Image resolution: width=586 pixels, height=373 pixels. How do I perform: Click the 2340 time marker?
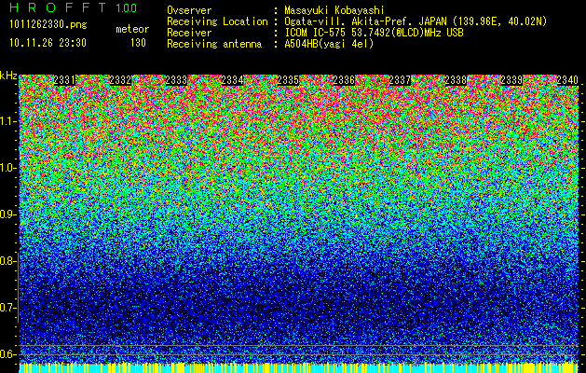pos(567,80)
